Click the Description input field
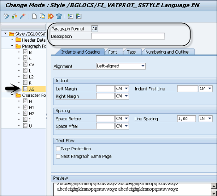Screen dimensions: 217x196 pyautogui.click(x=128, y=36)
